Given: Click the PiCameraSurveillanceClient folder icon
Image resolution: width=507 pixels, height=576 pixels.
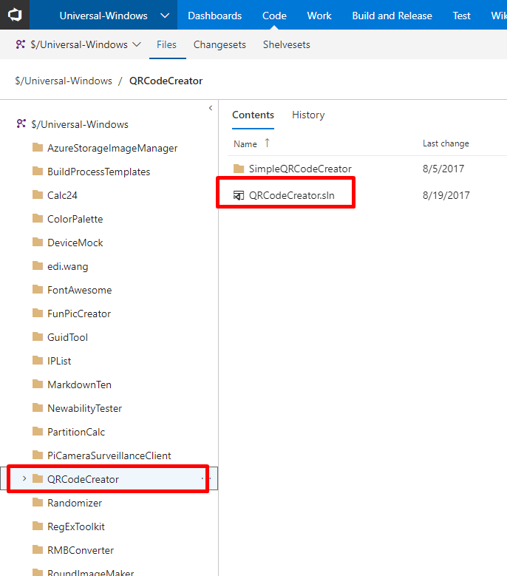Looking at the screenshot, I should [x=38, y=455].
